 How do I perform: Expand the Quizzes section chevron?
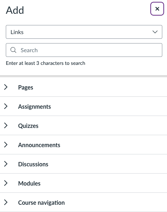point(6,125)
